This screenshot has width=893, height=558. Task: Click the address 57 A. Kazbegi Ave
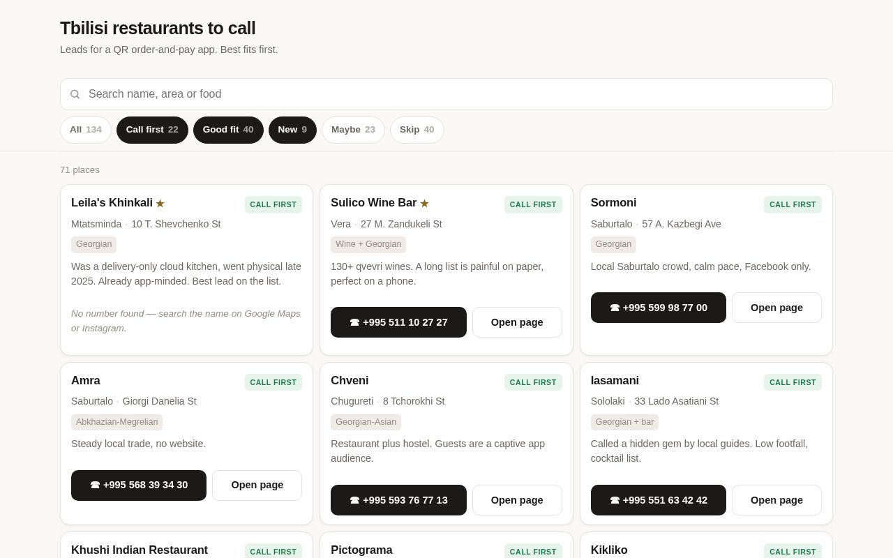coord(682,224)
